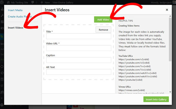
Task: Click into the Alt Text field
Action: point(79,72)
